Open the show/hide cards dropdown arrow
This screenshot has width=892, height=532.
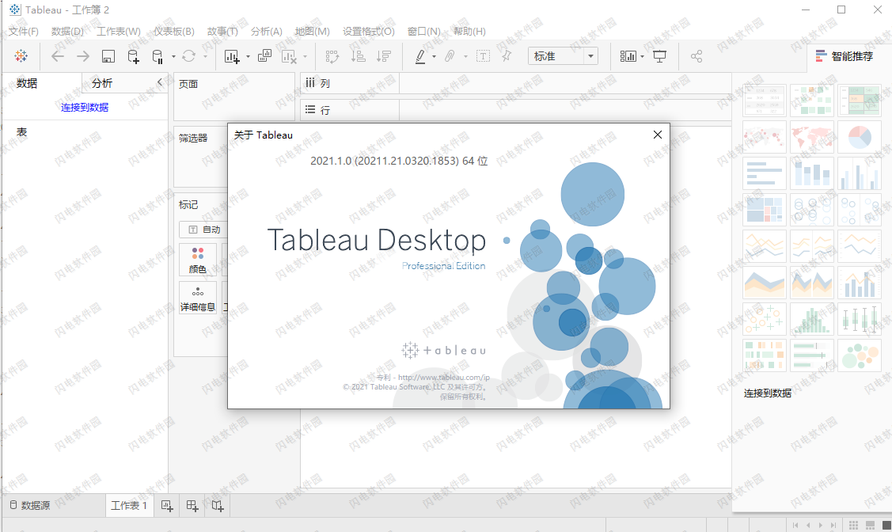(x=642, y=56)
